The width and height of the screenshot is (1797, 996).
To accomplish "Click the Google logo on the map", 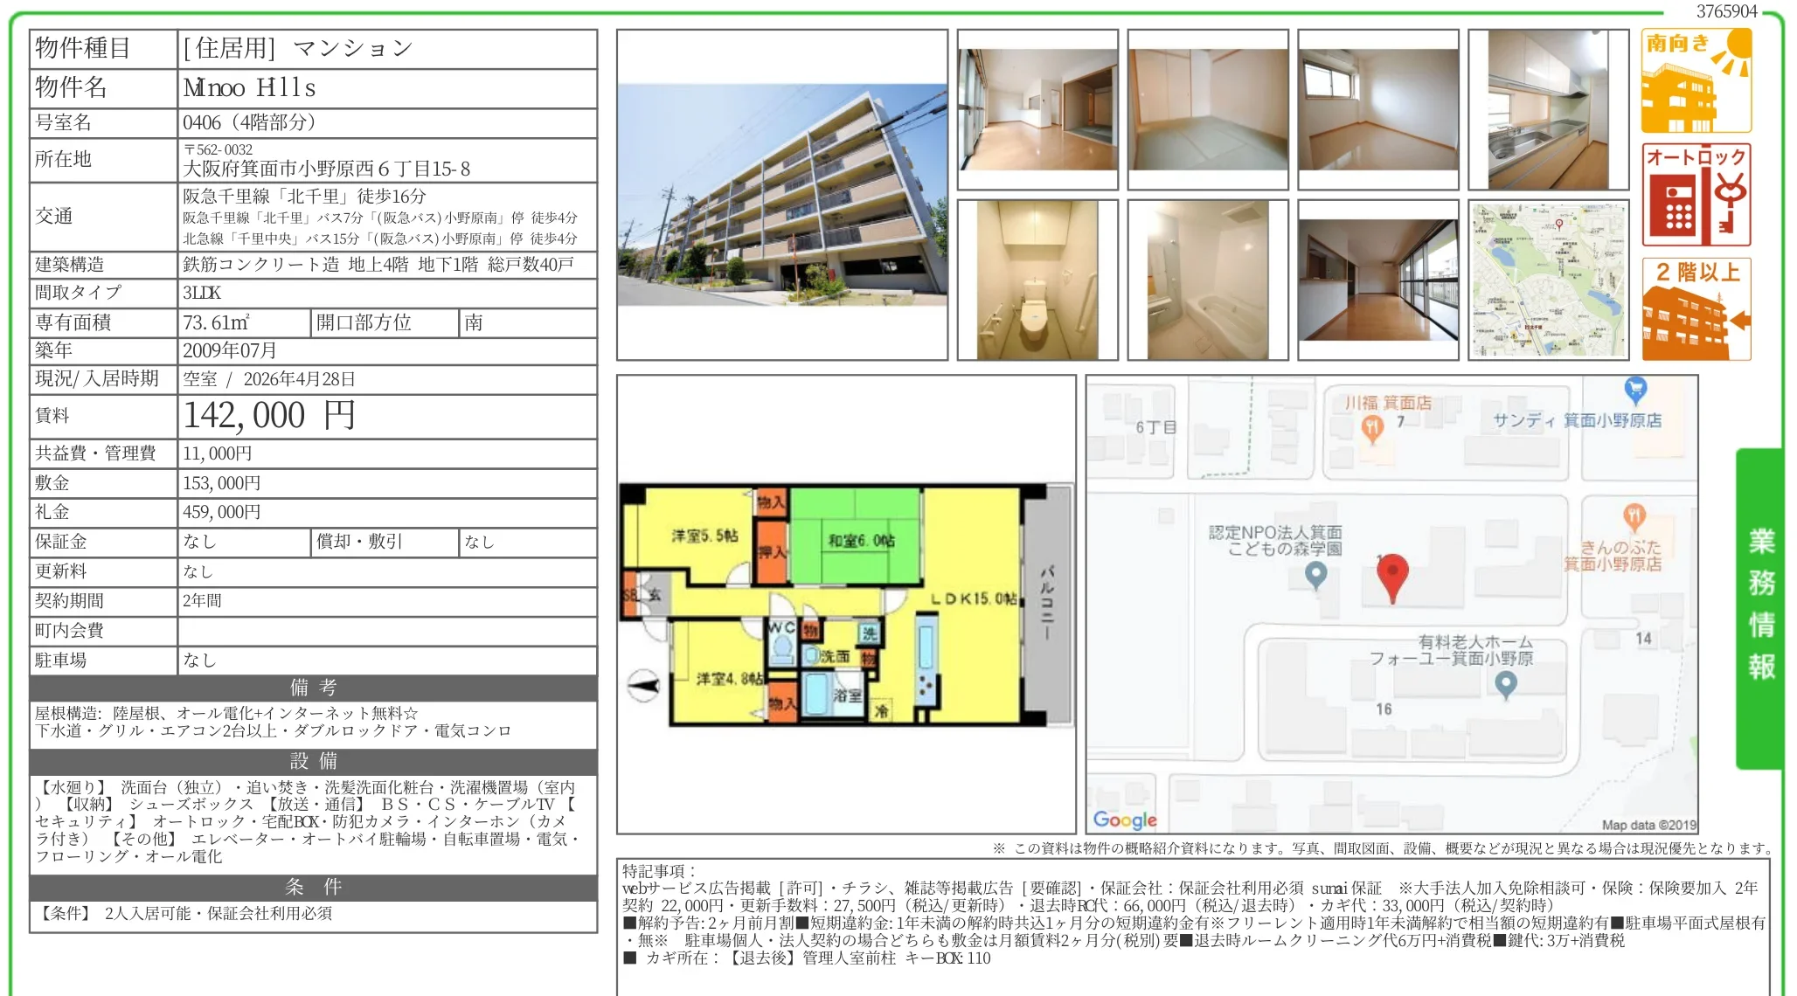I will (x=1125, y=820).
